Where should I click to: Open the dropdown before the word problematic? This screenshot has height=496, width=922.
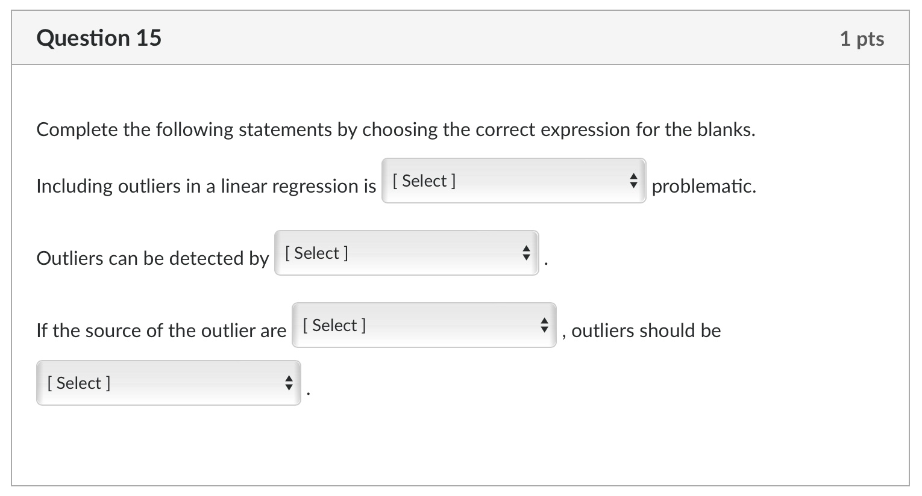tap(513, 181)
